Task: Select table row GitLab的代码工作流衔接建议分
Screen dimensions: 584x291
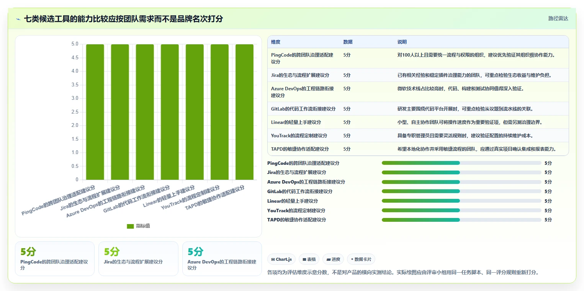Action: pos(418,109)
